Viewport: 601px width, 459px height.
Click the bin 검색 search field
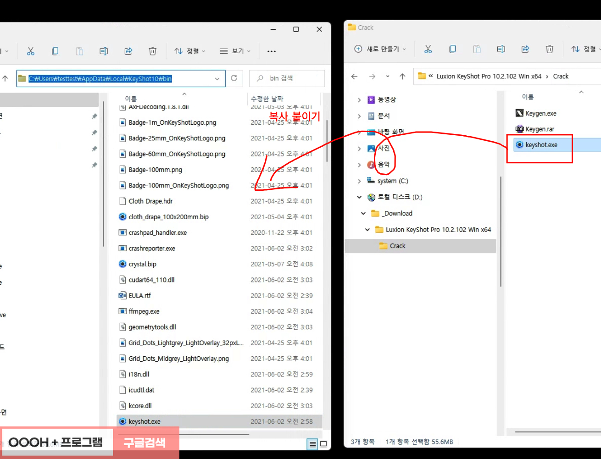pos(287,78)
